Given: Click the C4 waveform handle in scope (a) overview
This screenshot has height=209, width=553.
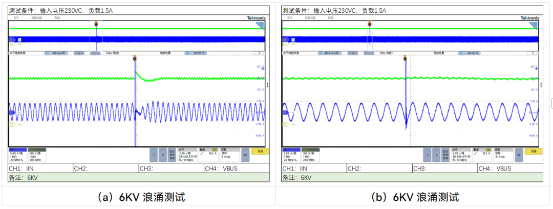Looking at the screenshot, I should click(x=11, y=44).
